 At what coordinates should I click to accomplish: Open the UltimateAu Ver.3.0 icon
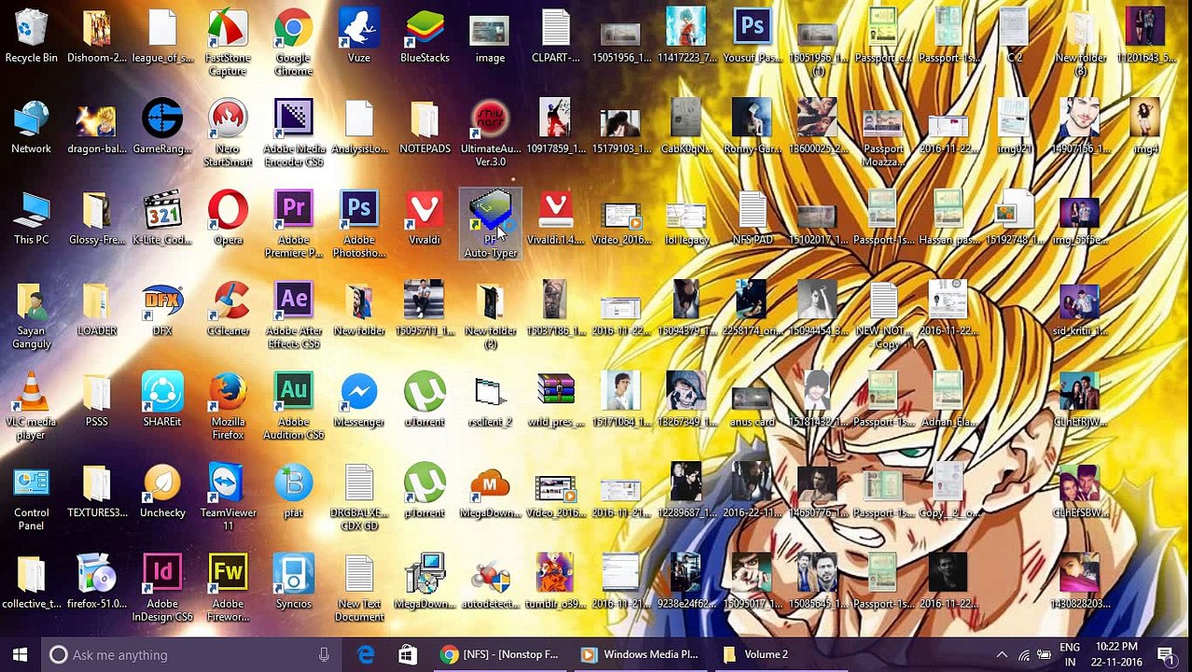[x=490, y=133]
